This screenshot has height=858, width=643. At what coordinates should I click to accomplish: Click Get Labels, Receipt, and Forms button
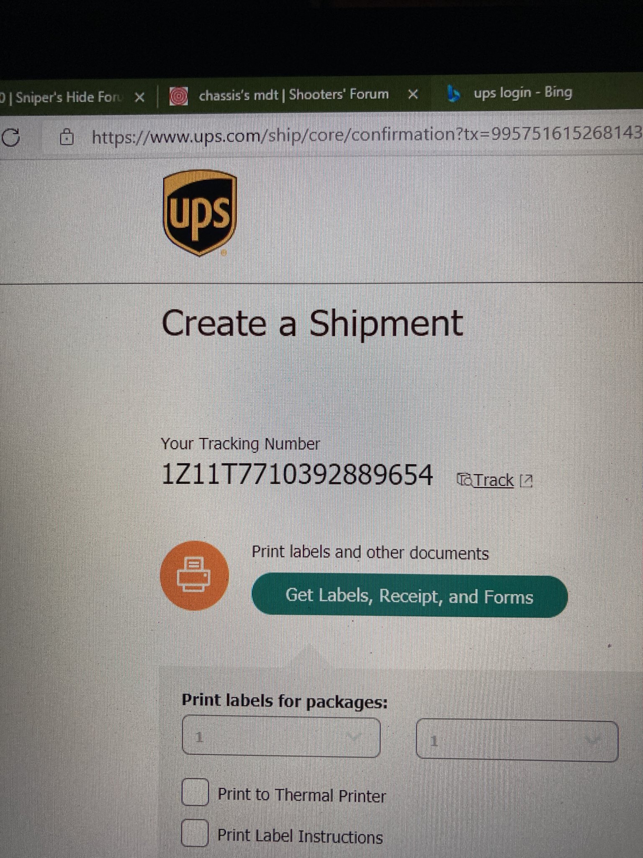point(409,596)
